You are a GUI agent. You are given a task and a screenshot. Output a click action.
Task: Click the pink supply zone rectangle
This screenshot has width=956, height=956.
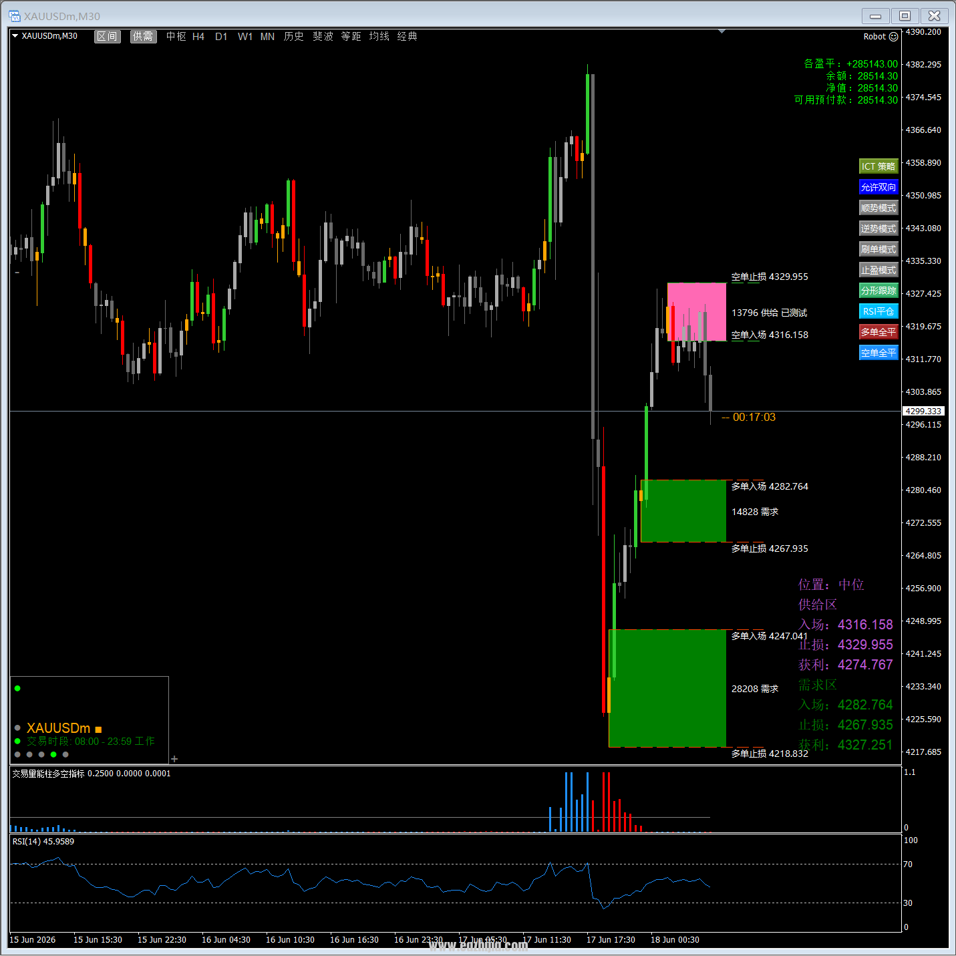click(x=697, y=312)
